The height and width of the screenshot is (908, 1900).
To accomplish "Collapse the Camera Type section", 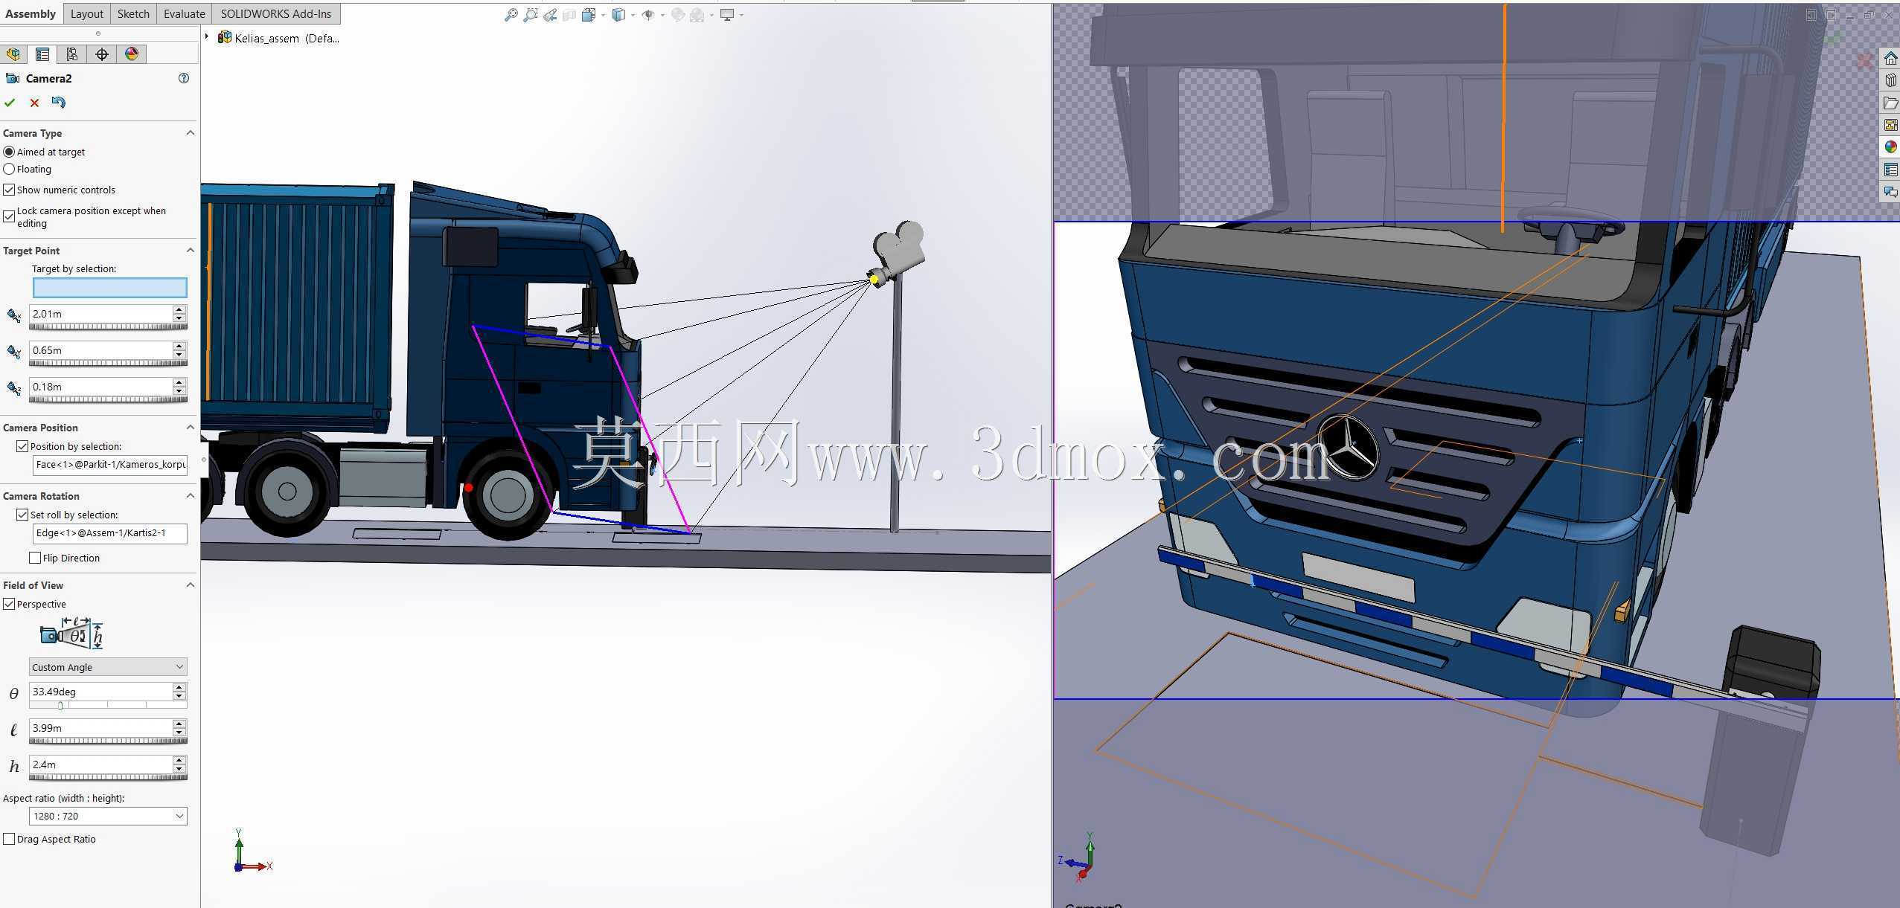I will coord(190,133).
